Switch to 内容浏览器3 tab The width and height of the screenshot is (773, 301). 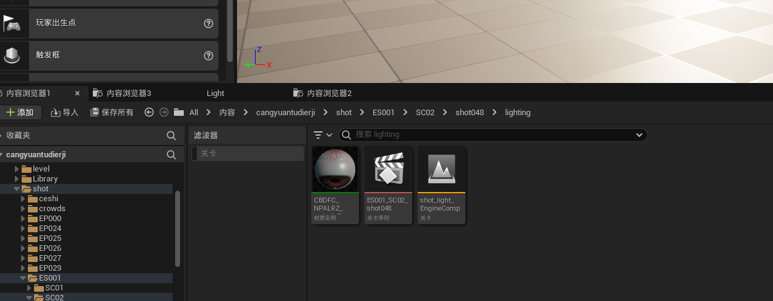(x=123, y=94)
